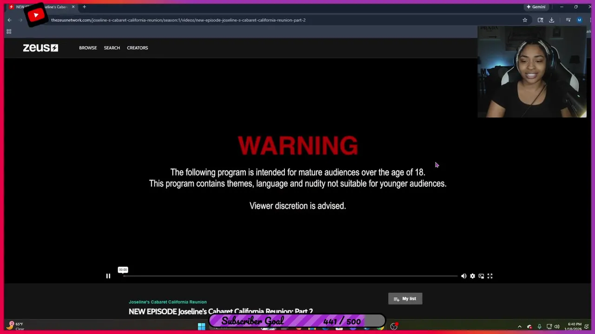Mute the video player volume

(x=463, y=276)
